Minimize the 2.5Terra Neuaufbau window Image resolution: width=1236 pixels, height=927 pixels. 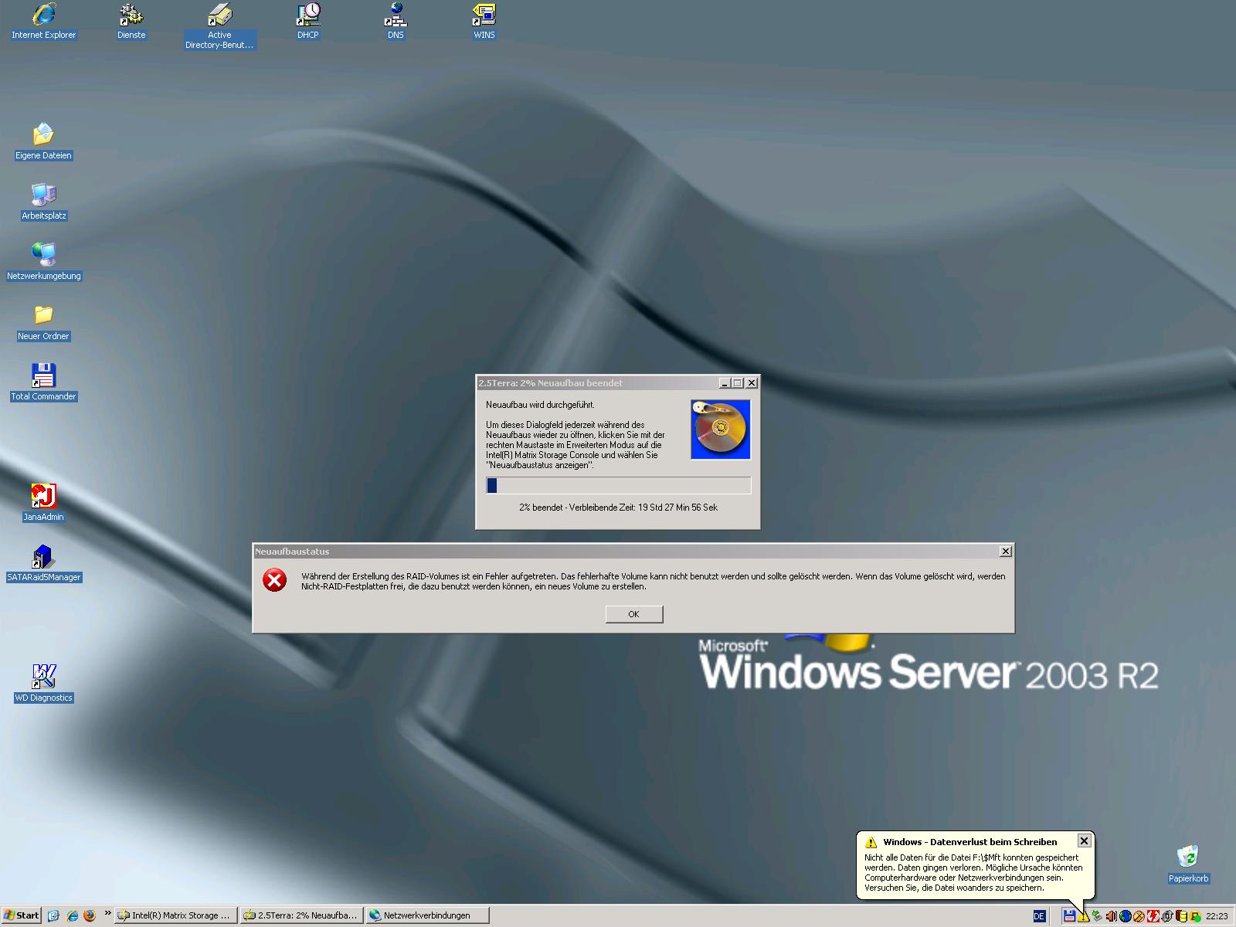(x=724, y=382)
